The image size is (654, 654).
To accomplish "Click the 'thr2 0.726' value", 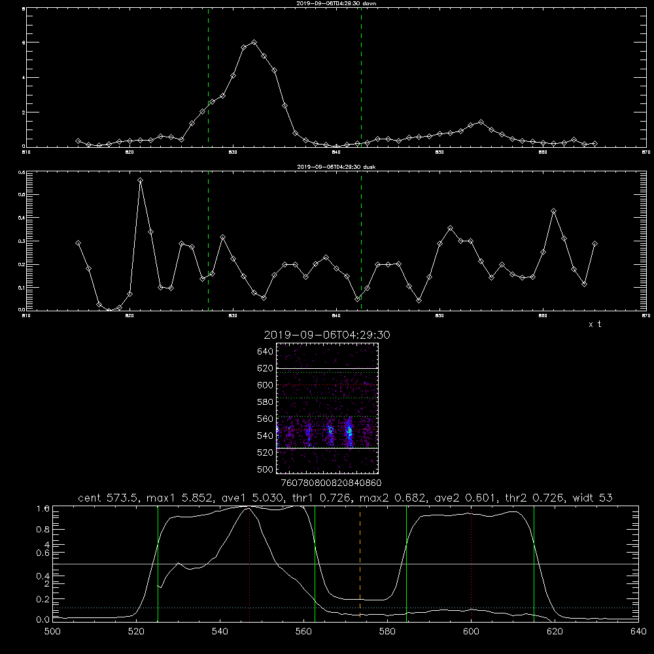I will pos(535,498).
